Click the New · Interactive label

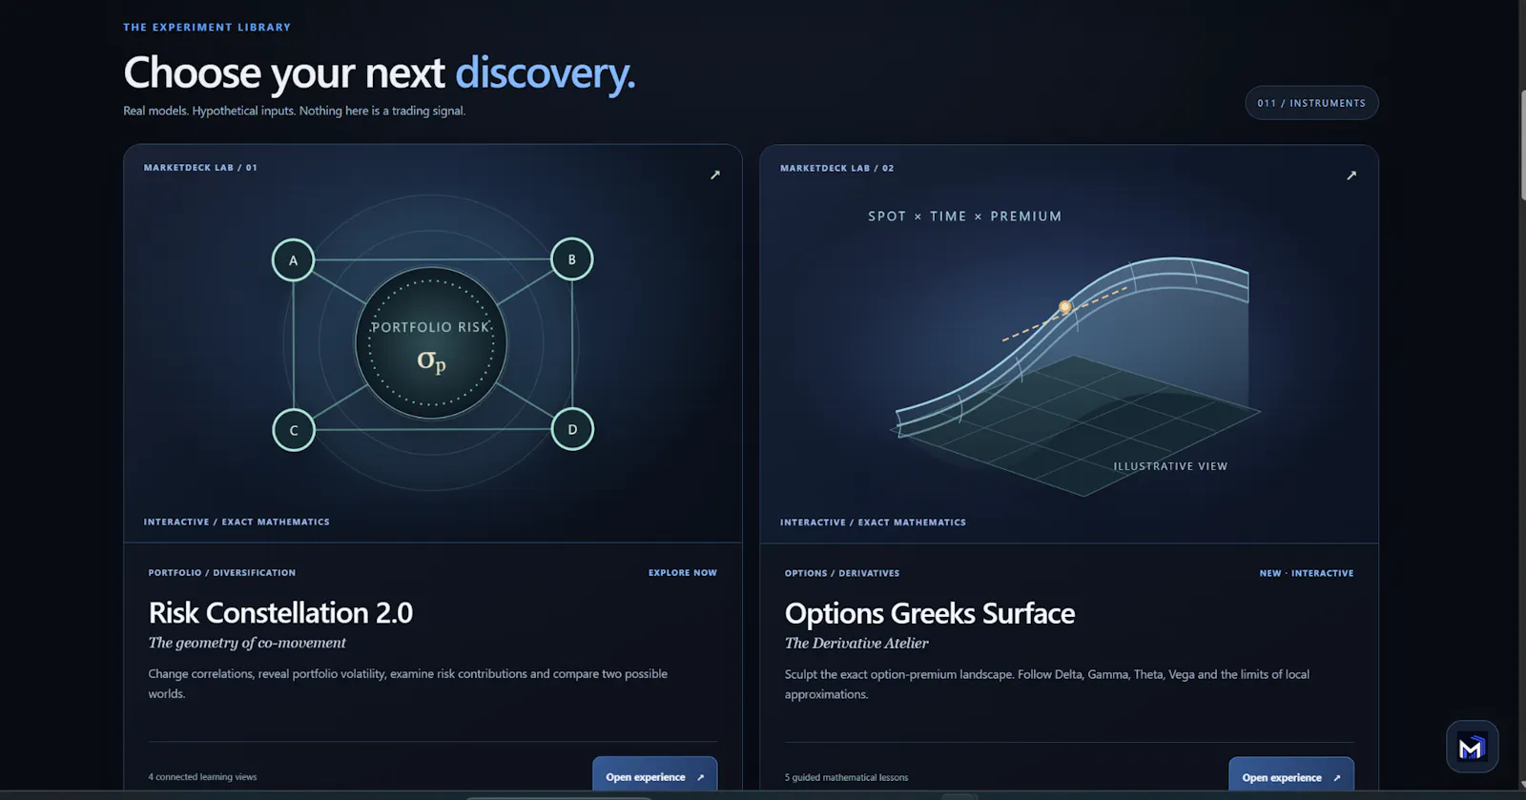point(1307,573)
